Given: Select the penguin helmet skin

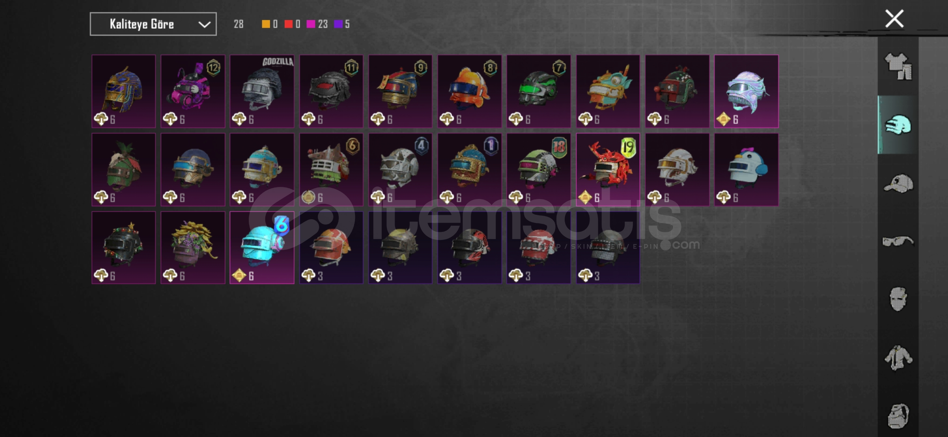Looking at the screenshot, I should (x=746, y=170).
